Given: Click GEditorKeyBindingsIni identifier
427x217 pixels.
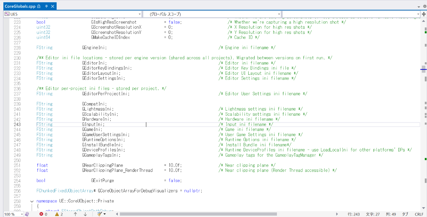Looking at the screenshot, I should [106, 68].
